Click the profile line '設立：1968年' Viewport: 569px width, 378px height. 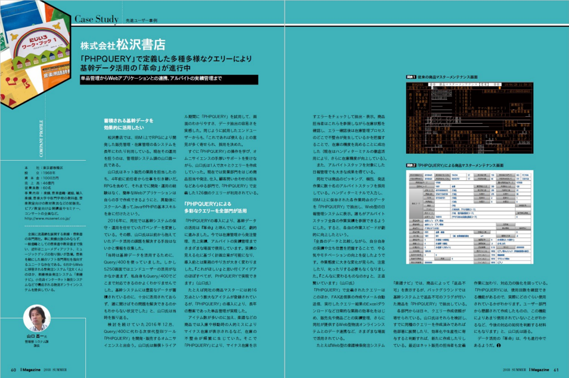[x=40, y=173]
